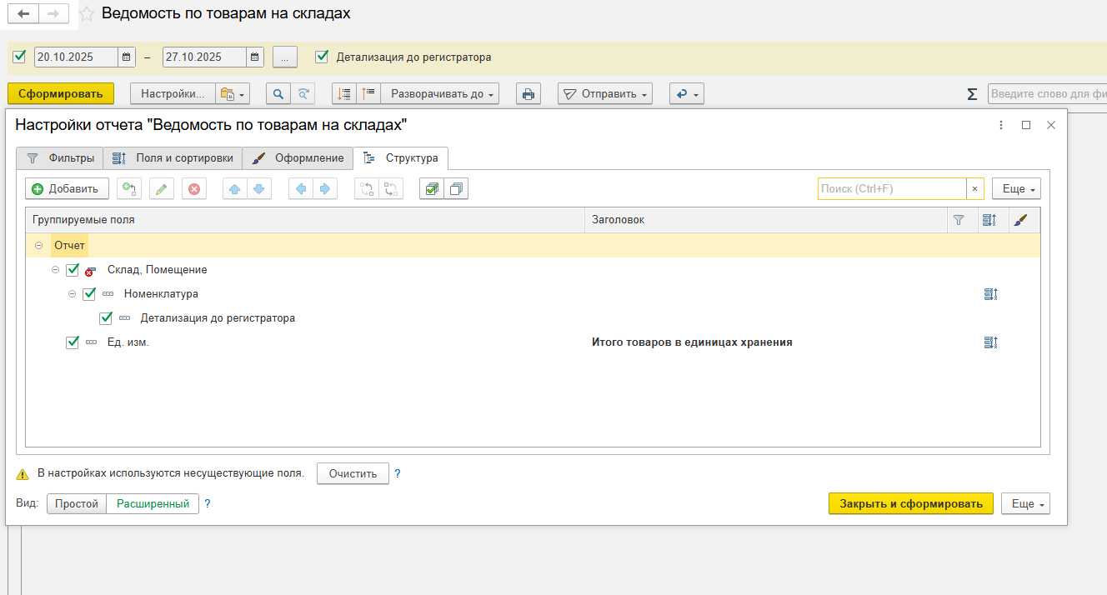Image resolution: width=1107 pixels, height=595 pixels.
Task: Click the print report icon
Action: [528, 94]
